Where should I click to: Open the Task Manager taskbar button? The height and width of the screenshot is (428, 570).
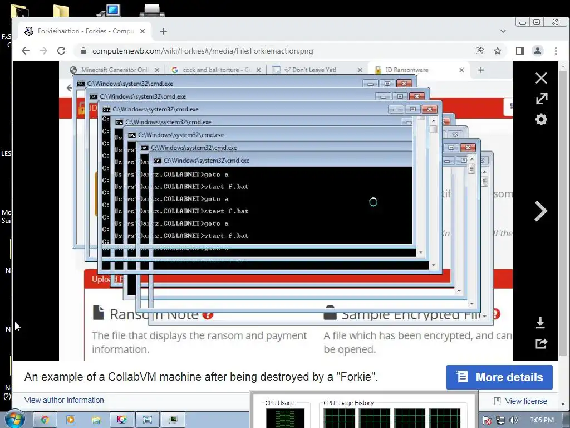(x=173, y=420)
